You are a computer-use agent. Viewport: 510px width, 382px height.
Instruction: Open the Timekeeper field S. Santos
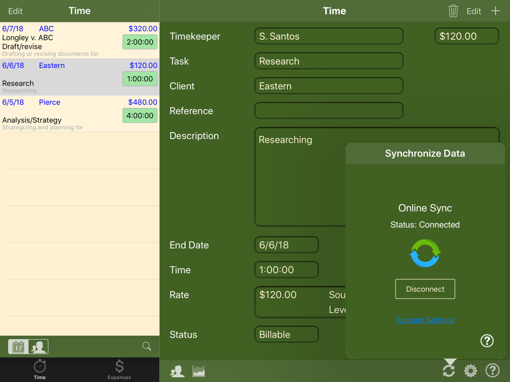(329, 36)
